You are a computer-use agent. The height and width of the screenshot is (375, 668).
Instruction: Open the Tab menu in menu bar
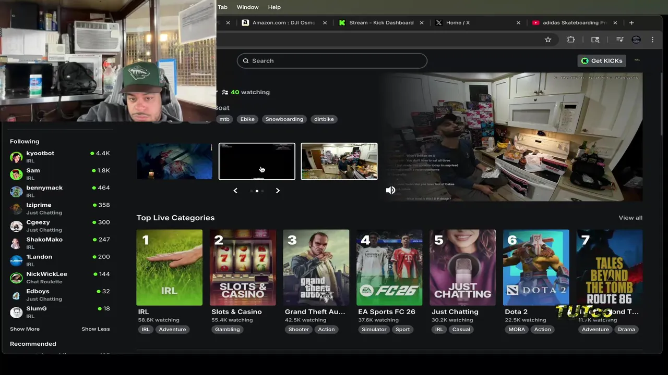223,7
